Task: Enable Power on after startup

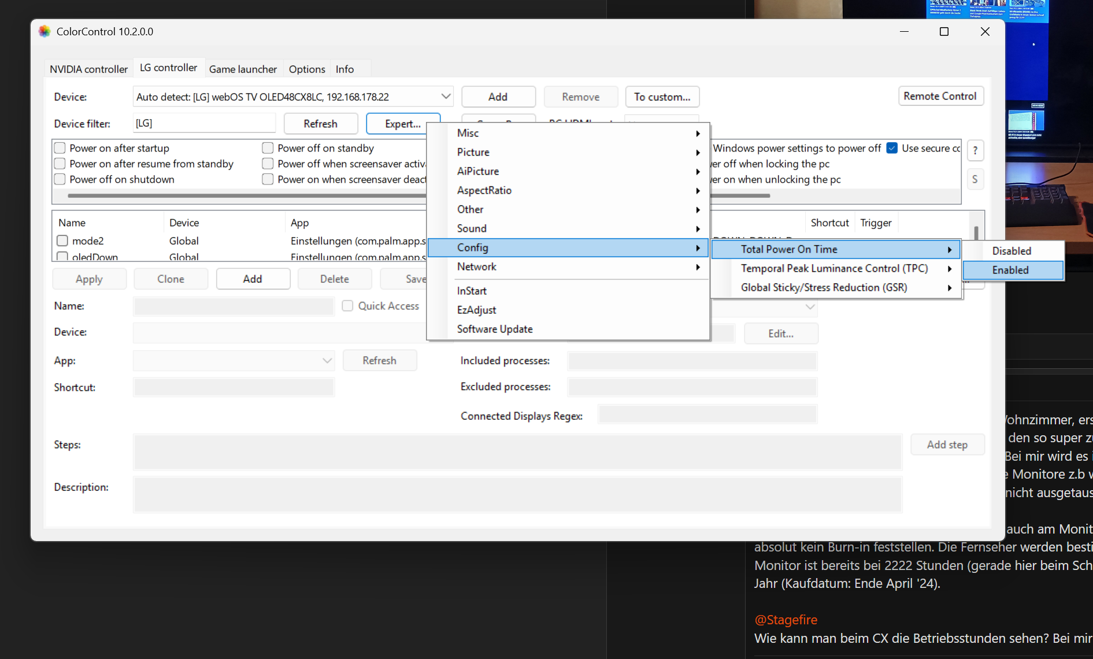Action: coord(59,147)
